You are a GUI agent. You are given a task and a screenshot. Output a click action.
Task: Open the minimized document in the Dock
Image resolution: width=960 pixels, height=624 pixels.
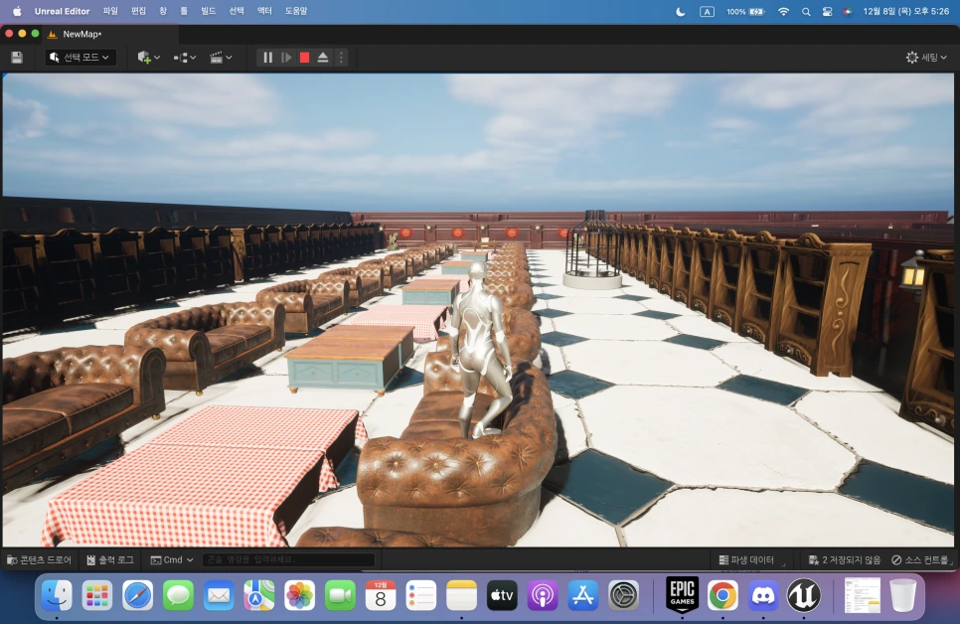tap(862, 595)
